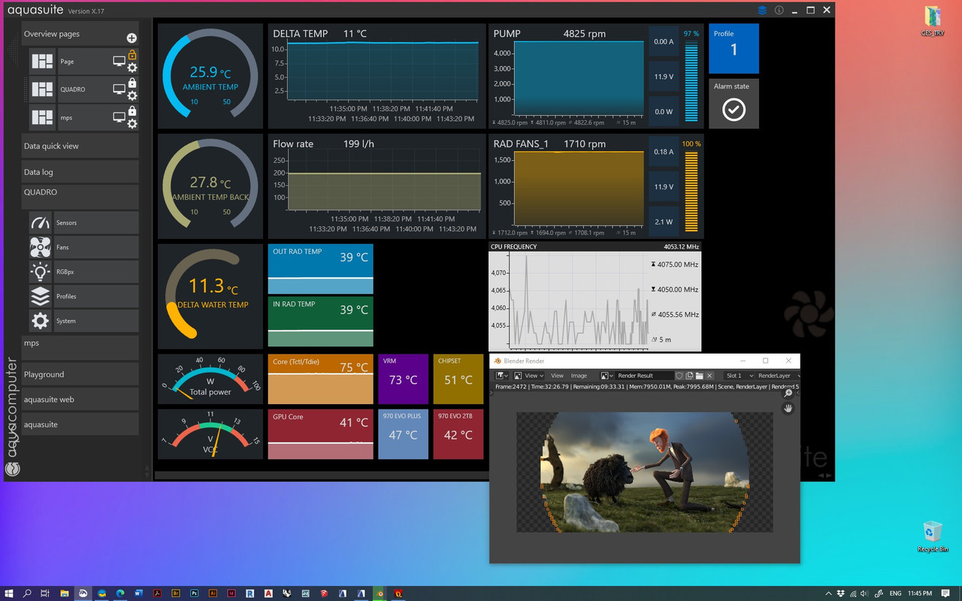Click the layers icon in aquasuite title bar
Viewport: 962px width, 601px height.
click(x=762, y=10)
